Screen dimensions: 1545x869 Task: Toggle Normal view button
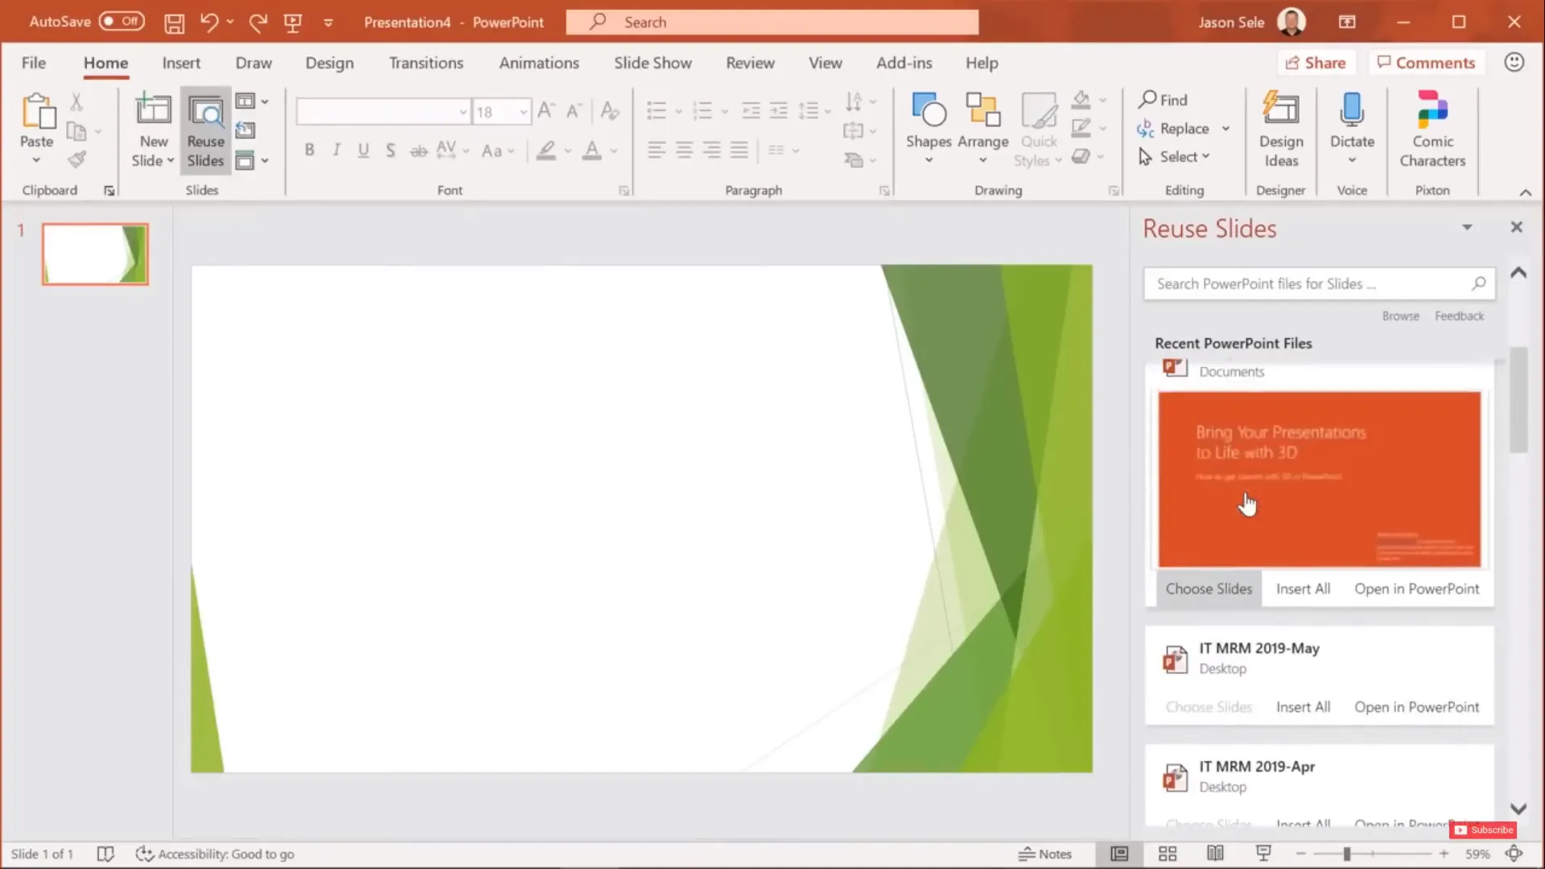(1119, 854)
